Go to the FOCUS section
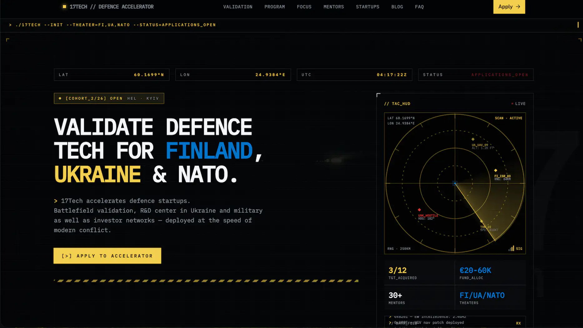 point(304,7)
